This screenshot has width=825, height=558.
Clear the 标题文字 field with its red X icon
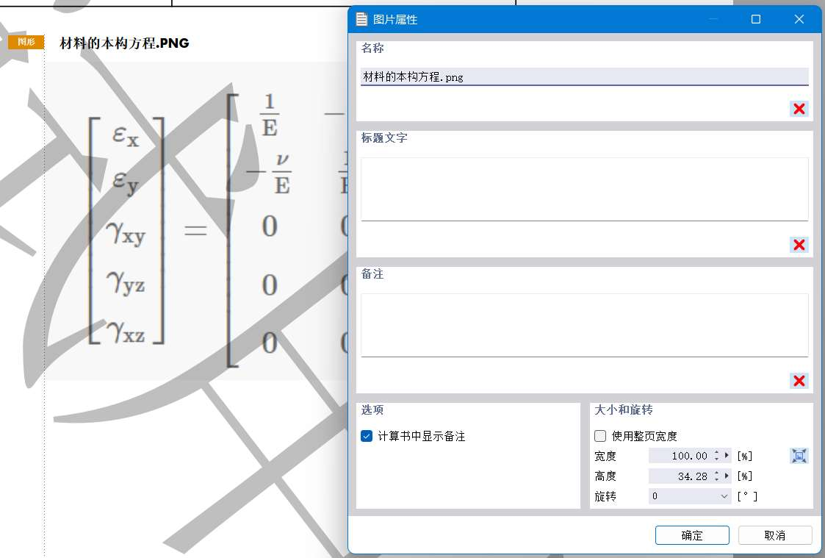799,245
